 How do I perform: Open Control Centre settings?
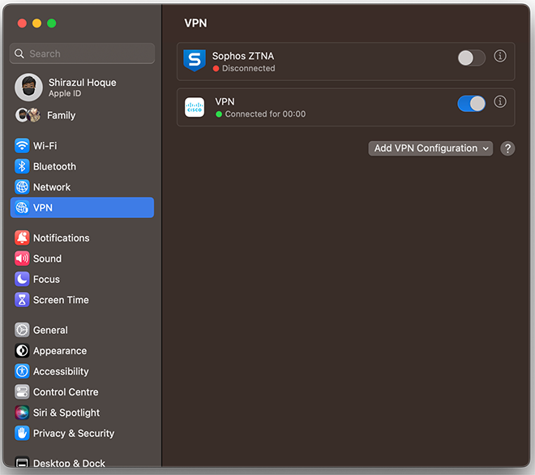pyautogui.click(x=65, y=392)
